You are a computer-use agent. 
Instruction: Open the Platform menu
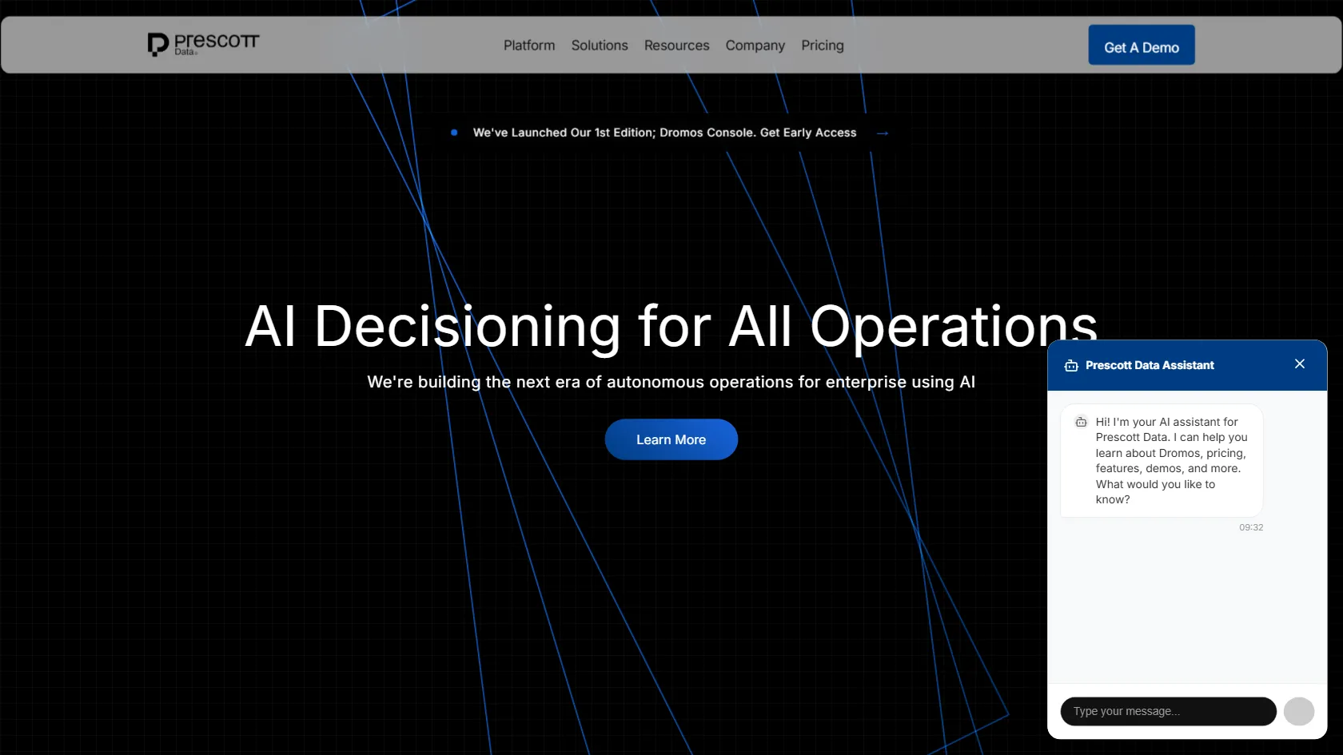pos(528,46)
